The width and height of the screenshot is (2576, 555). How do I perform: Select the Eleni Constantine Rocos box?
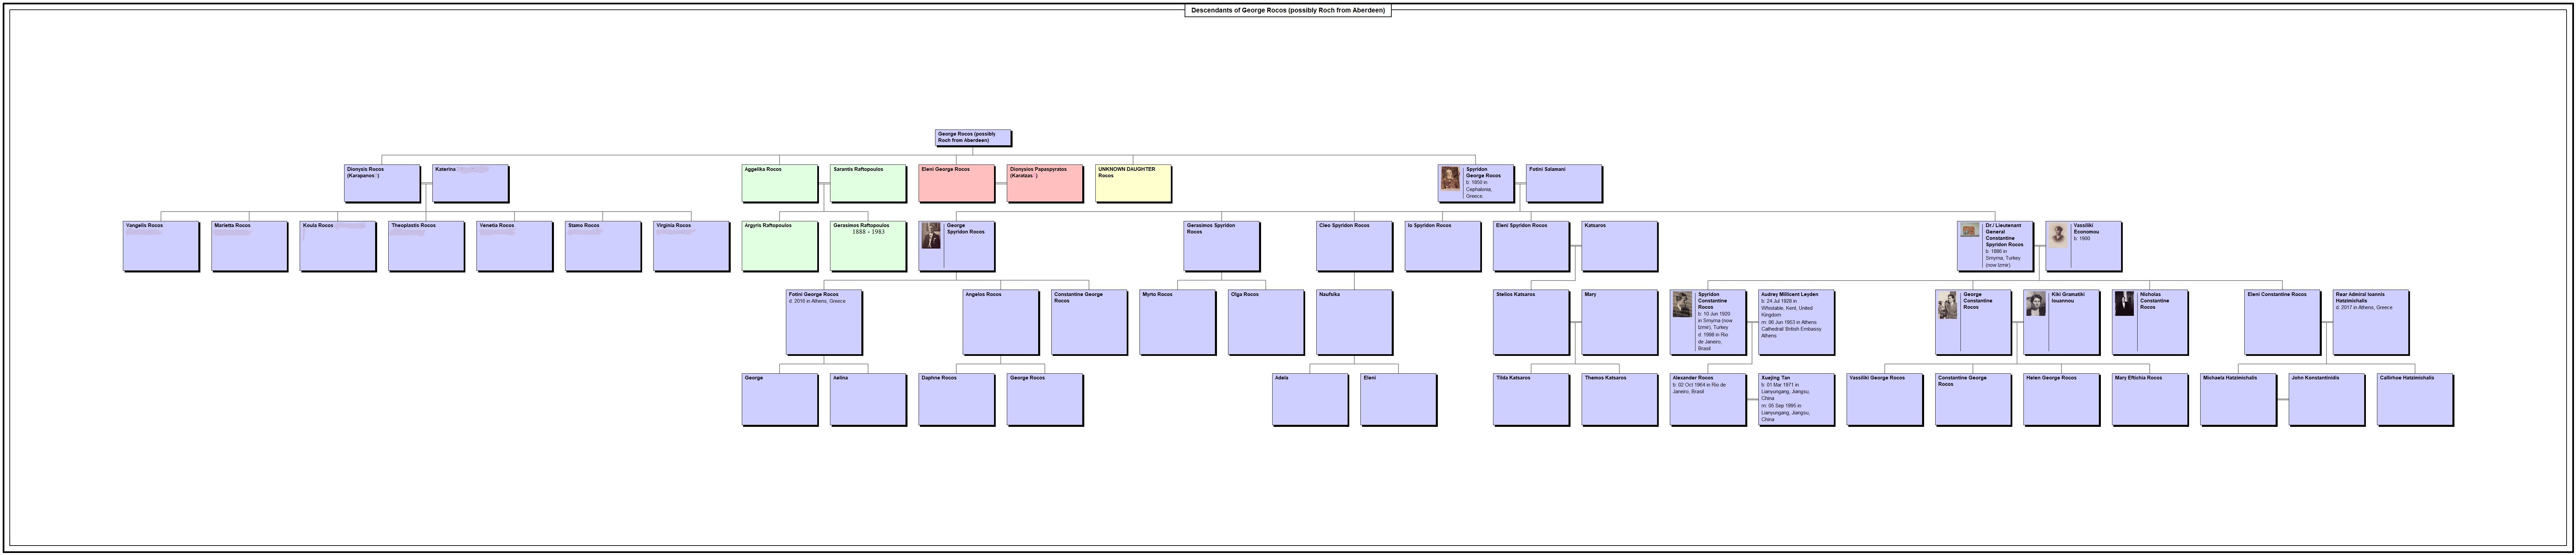click(x=2282, y=323)
